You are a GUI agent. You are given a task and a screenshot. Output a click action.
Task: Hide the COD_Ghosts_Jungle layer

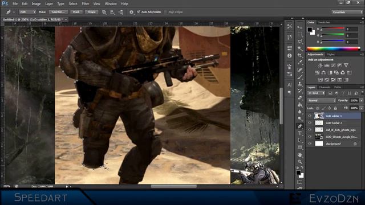click(310, 137)
